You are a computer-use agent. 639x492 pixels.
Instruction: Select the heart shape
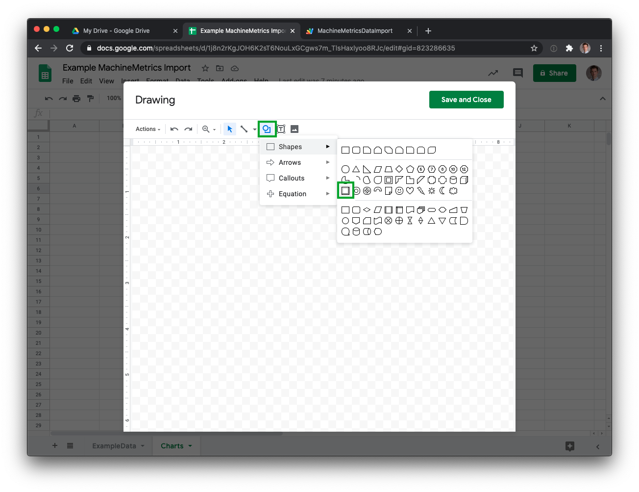410,191
